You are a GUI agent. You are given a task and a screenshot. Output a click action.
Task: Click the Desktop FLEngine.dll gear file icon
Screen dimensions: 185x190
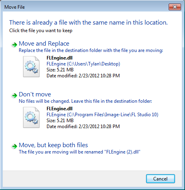pos(31,67)
